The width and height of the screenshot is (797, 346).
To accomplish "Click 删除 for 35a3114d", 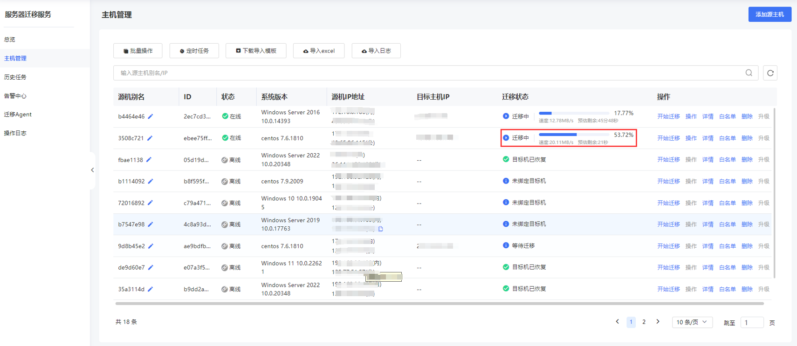I will pyautogui.click(x=747, y=289).
